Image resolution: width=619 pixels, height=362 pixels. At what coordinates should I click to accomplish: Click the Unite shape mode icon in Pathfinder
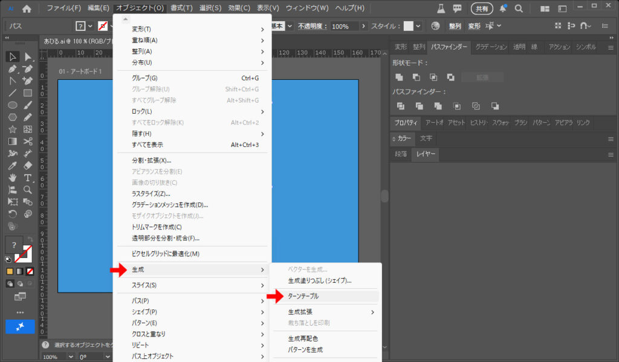point(399,77)
